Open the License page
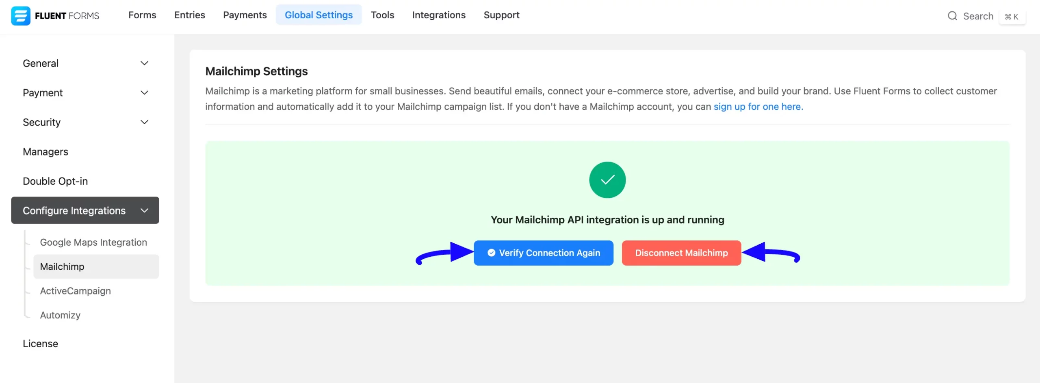Screen dimensions: 1040x383 click(x=40, y=344)
